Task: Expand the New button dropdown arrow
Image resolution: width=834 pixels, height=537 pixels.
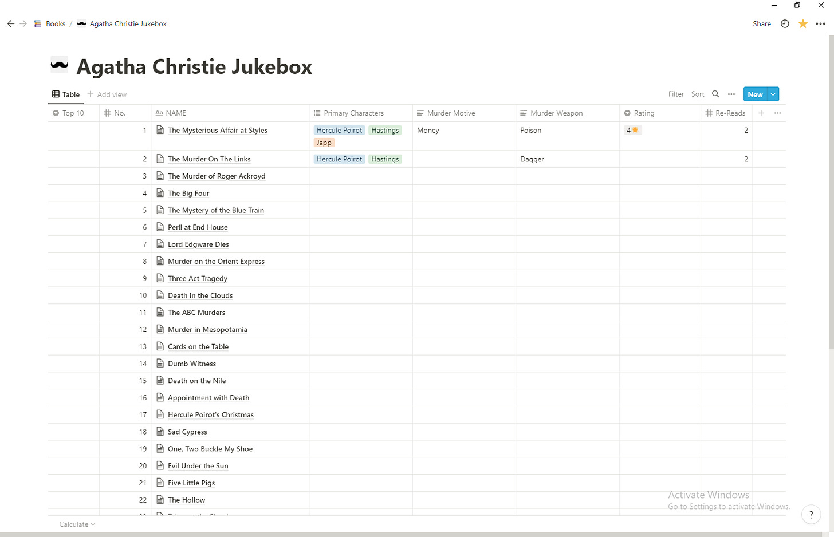Action: pyautogui.click(x=773, y=94)
